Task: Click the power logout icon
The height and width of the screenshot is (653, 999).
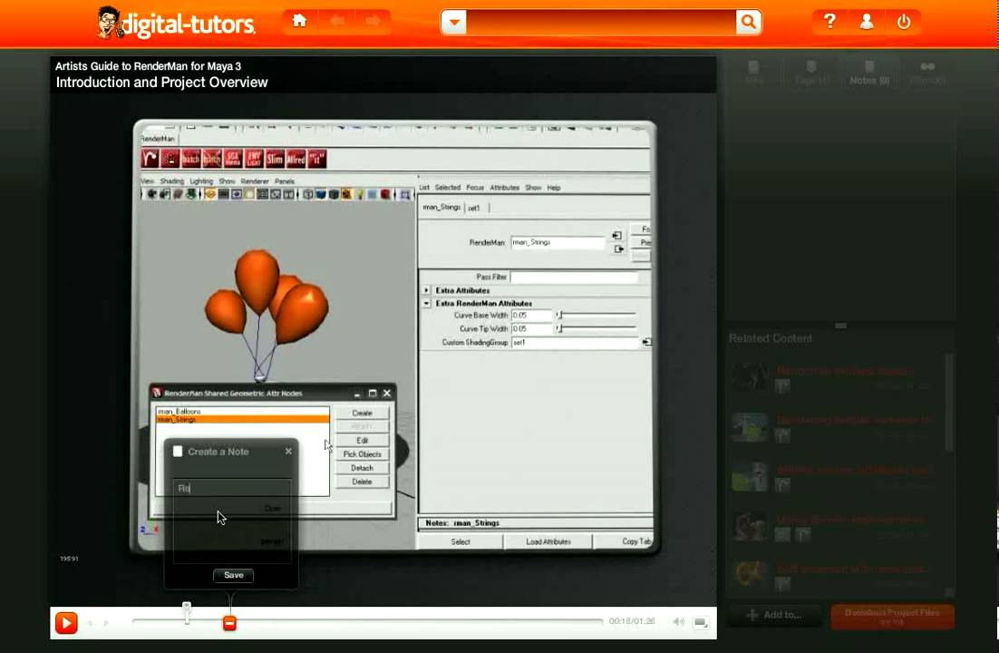Action: (x=904, y=22)
